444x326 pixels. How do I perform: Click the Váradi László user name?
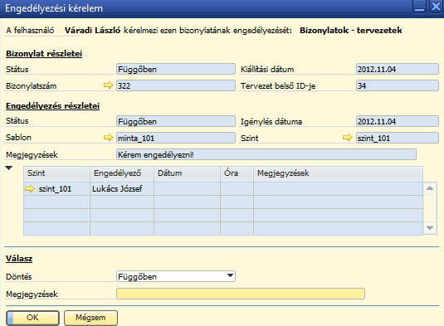92,31
